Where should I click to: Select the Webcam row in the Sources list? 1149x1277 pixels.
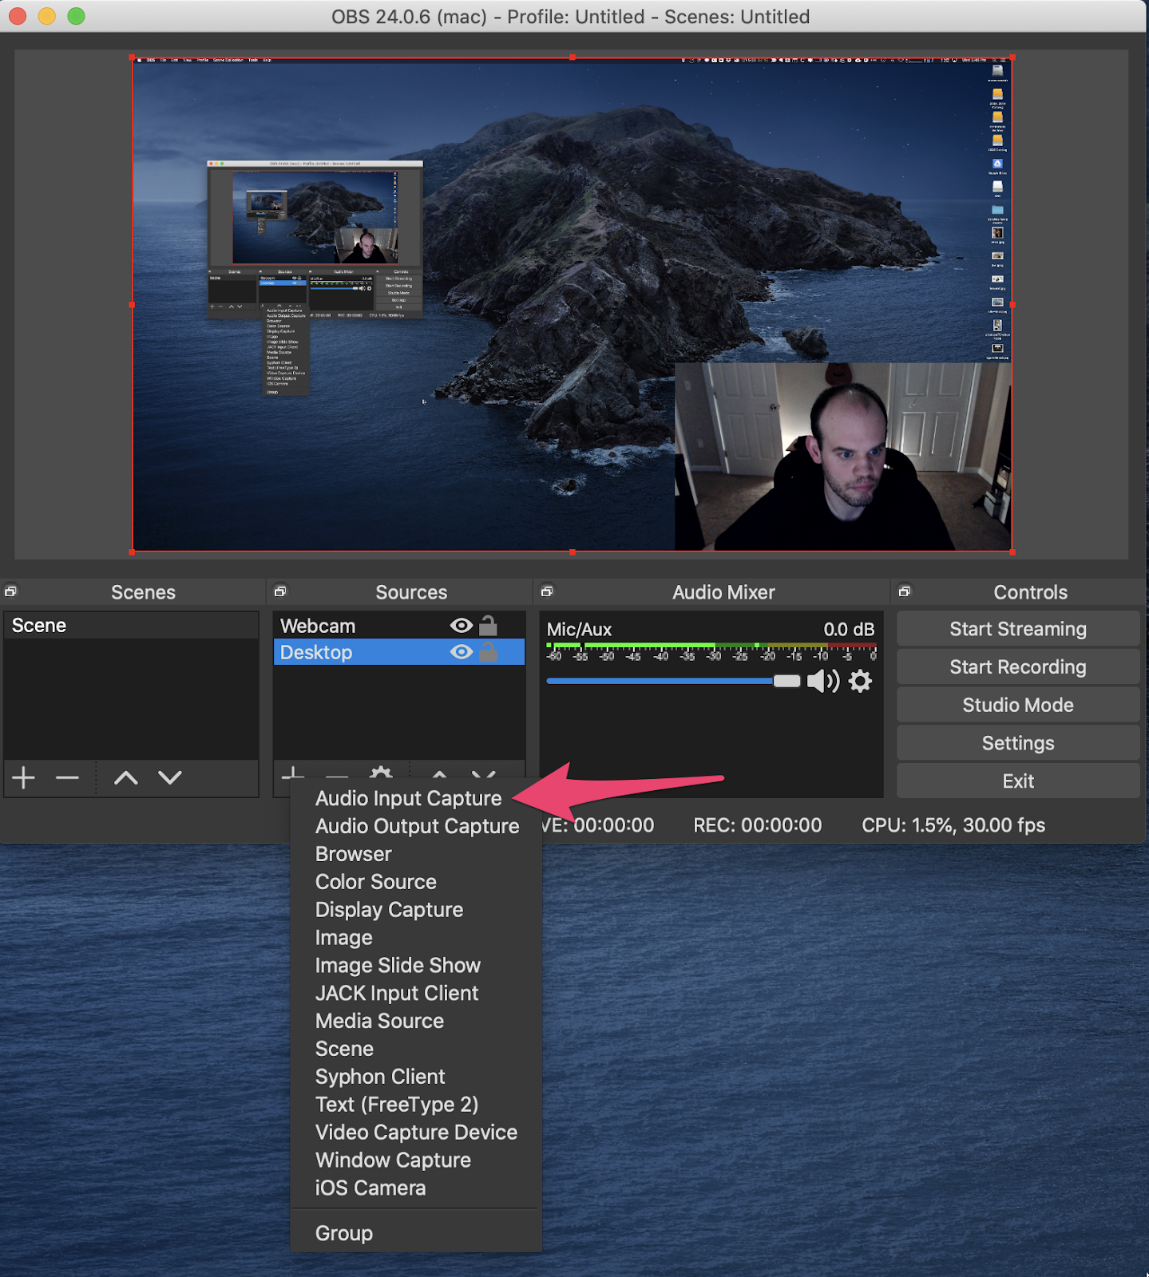click(x=399, y=626)
